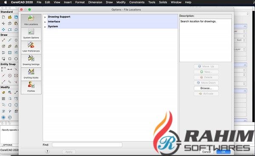
Task: Open the System Options page
Action: [31, 34]
